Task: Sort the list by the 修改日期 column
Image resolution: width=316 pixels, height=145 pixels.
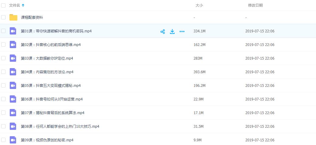Action: click(x=255, y=5)
